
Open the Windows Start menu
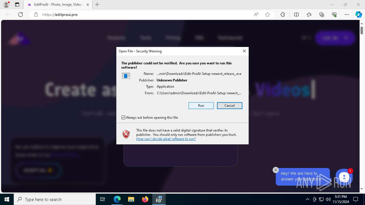tap(7, 199)
